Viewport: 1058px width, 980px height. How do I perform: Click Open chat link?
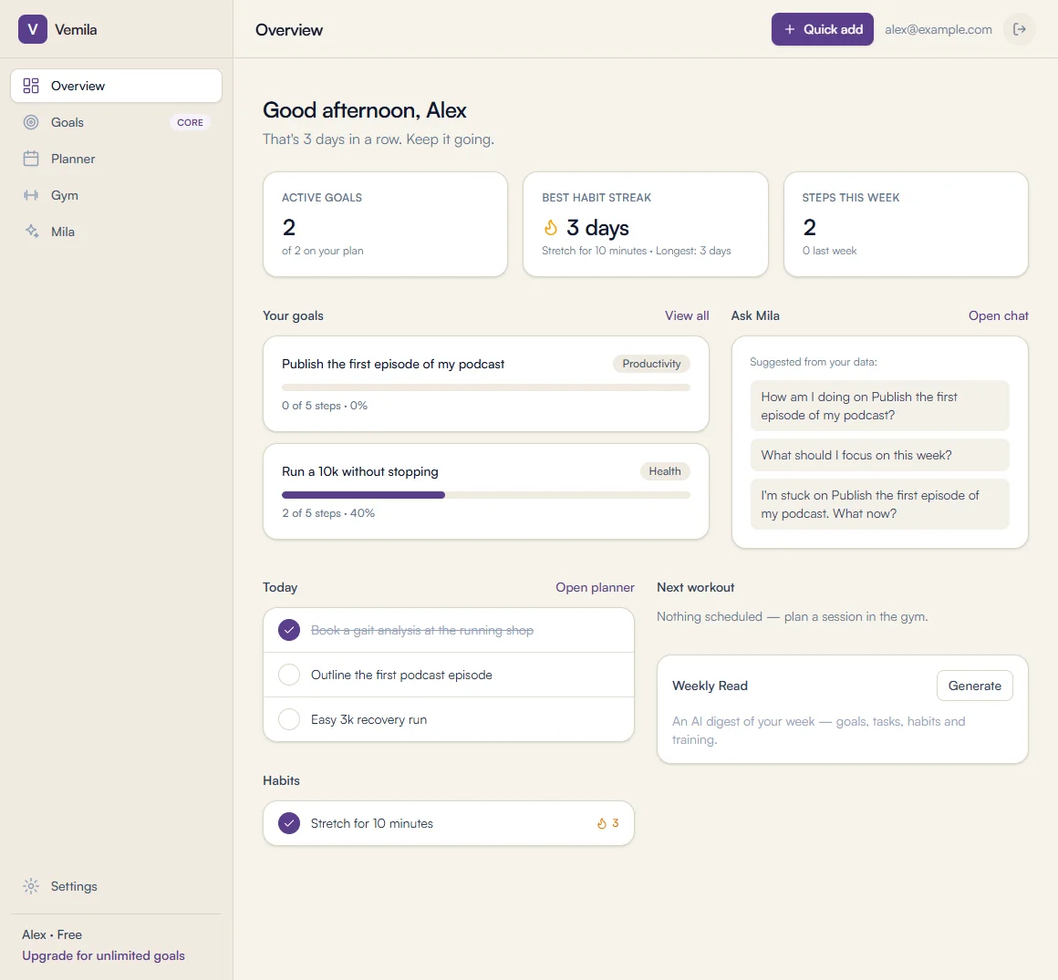998,315
